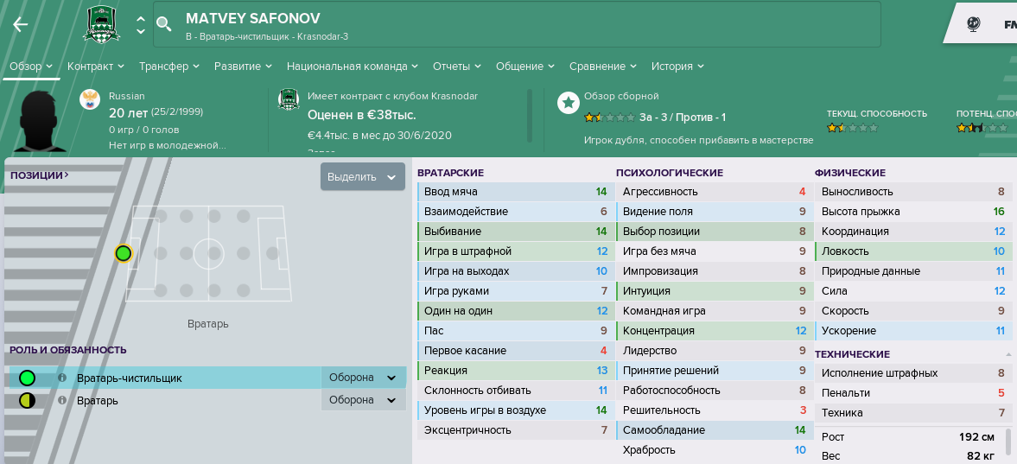
Task: Select the Эксцентричность attribute row
Action: (515, 430)
